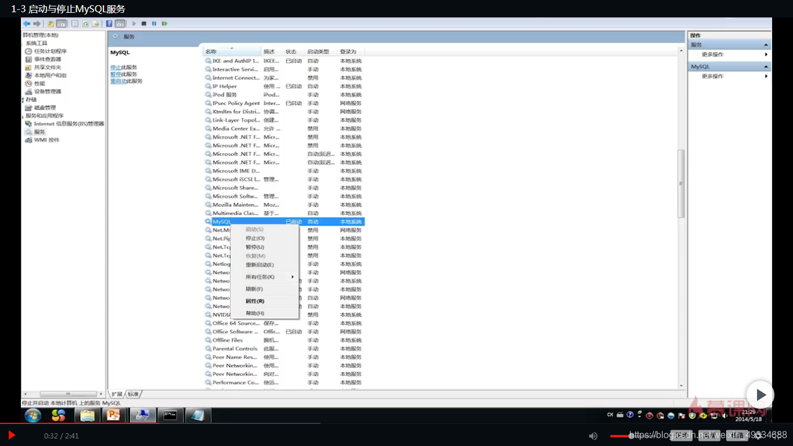Choose 属性(R) from the context menu
This screenshot has height=446, width=793.
point(265,301)
